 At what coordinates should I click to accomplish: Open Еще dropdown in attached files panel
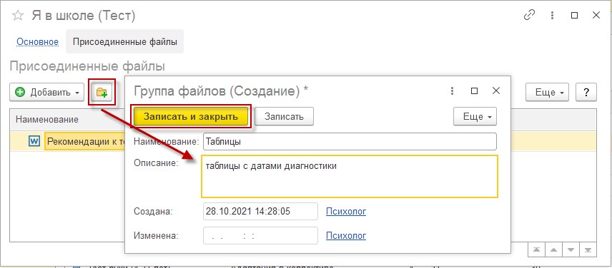point(547,93)
